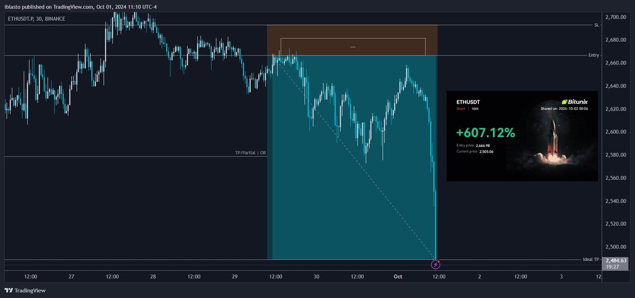Click the 29 date label on time axis

pos(234,276)
